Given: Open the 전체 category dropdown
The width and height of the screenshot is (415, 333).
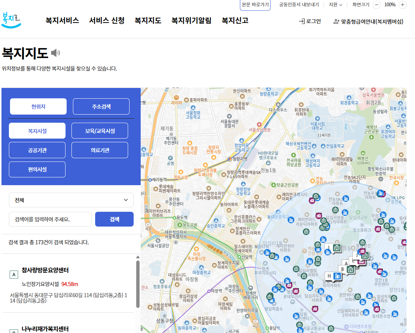Looking at the screenshot, I should [x=71, y=200].
